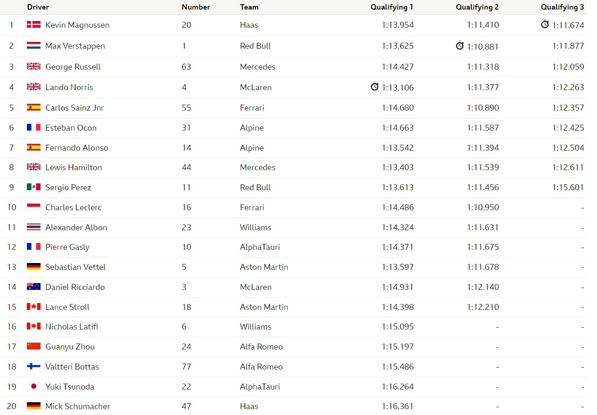Image resolution: width=597 pixels, height=415 pixels.
Task: Click the Number column header
Action: (x=196, y=7)
